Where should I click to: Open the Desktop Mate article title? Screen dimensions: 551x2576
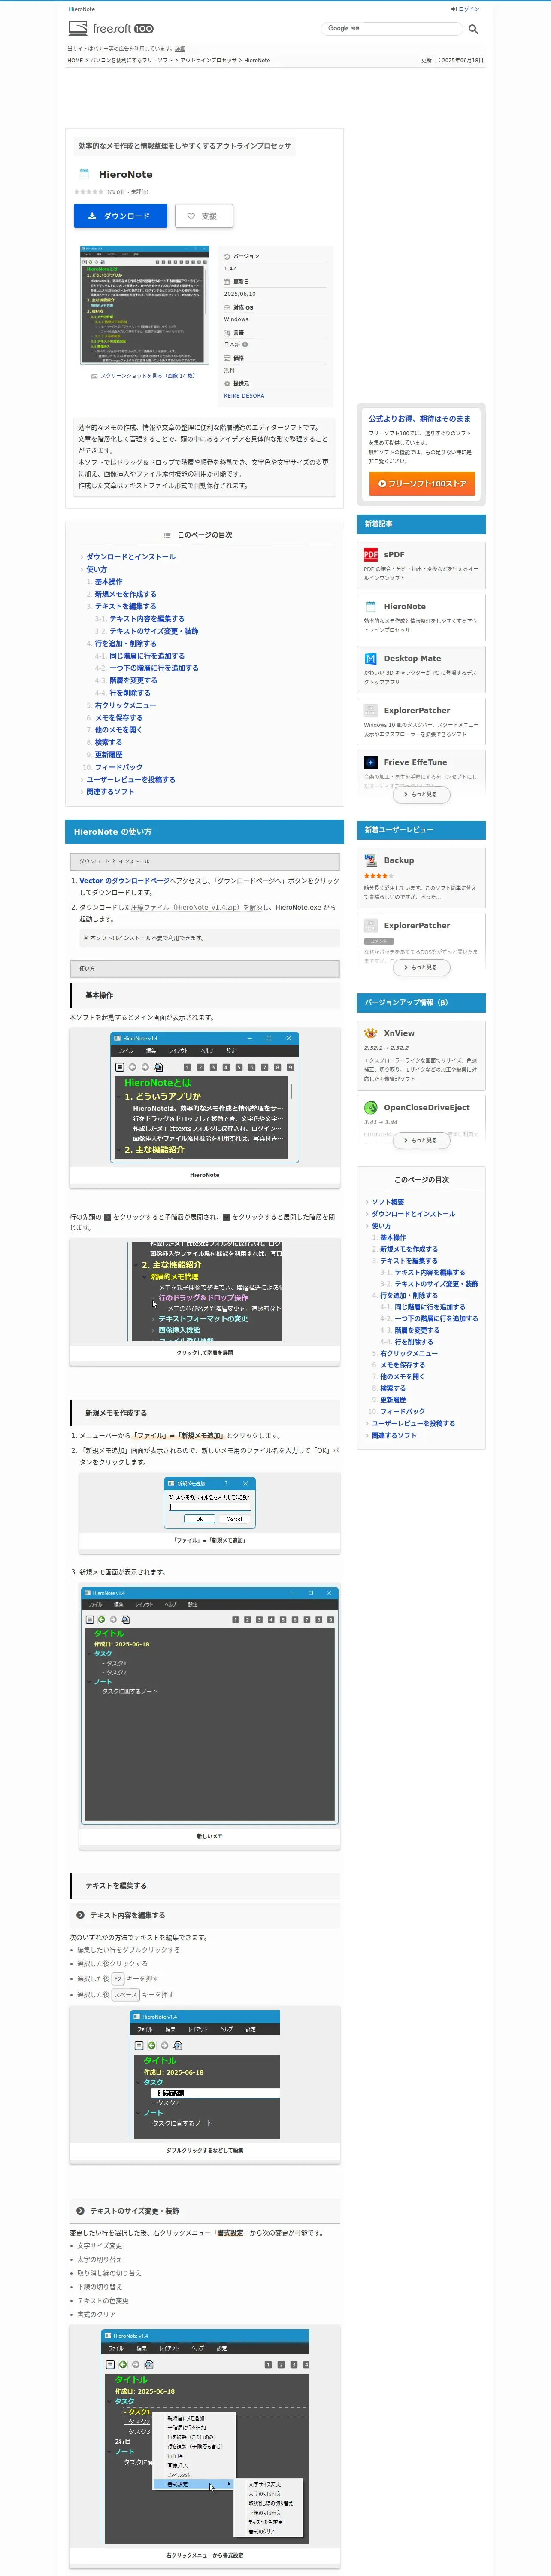[x=412, y=658]
